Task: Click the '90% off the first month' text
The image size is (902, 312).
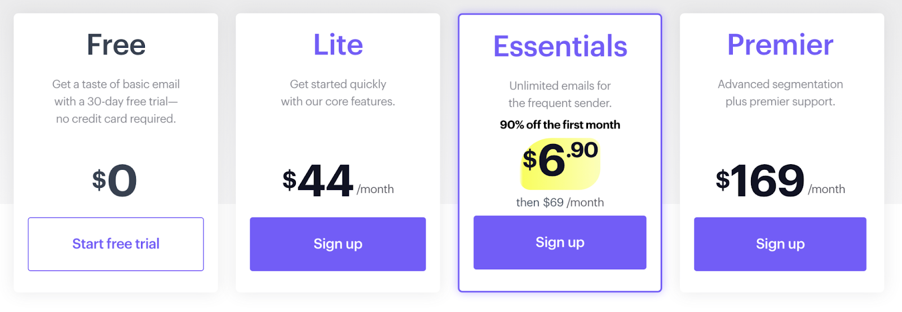Action: (560, 125)
